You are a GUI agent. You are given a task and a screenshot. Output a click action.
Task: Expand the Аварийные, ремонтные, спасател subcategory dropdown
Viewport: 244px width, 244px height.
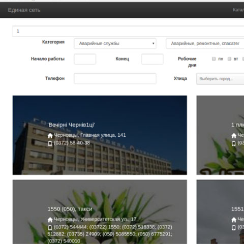(x=205, y=44)
